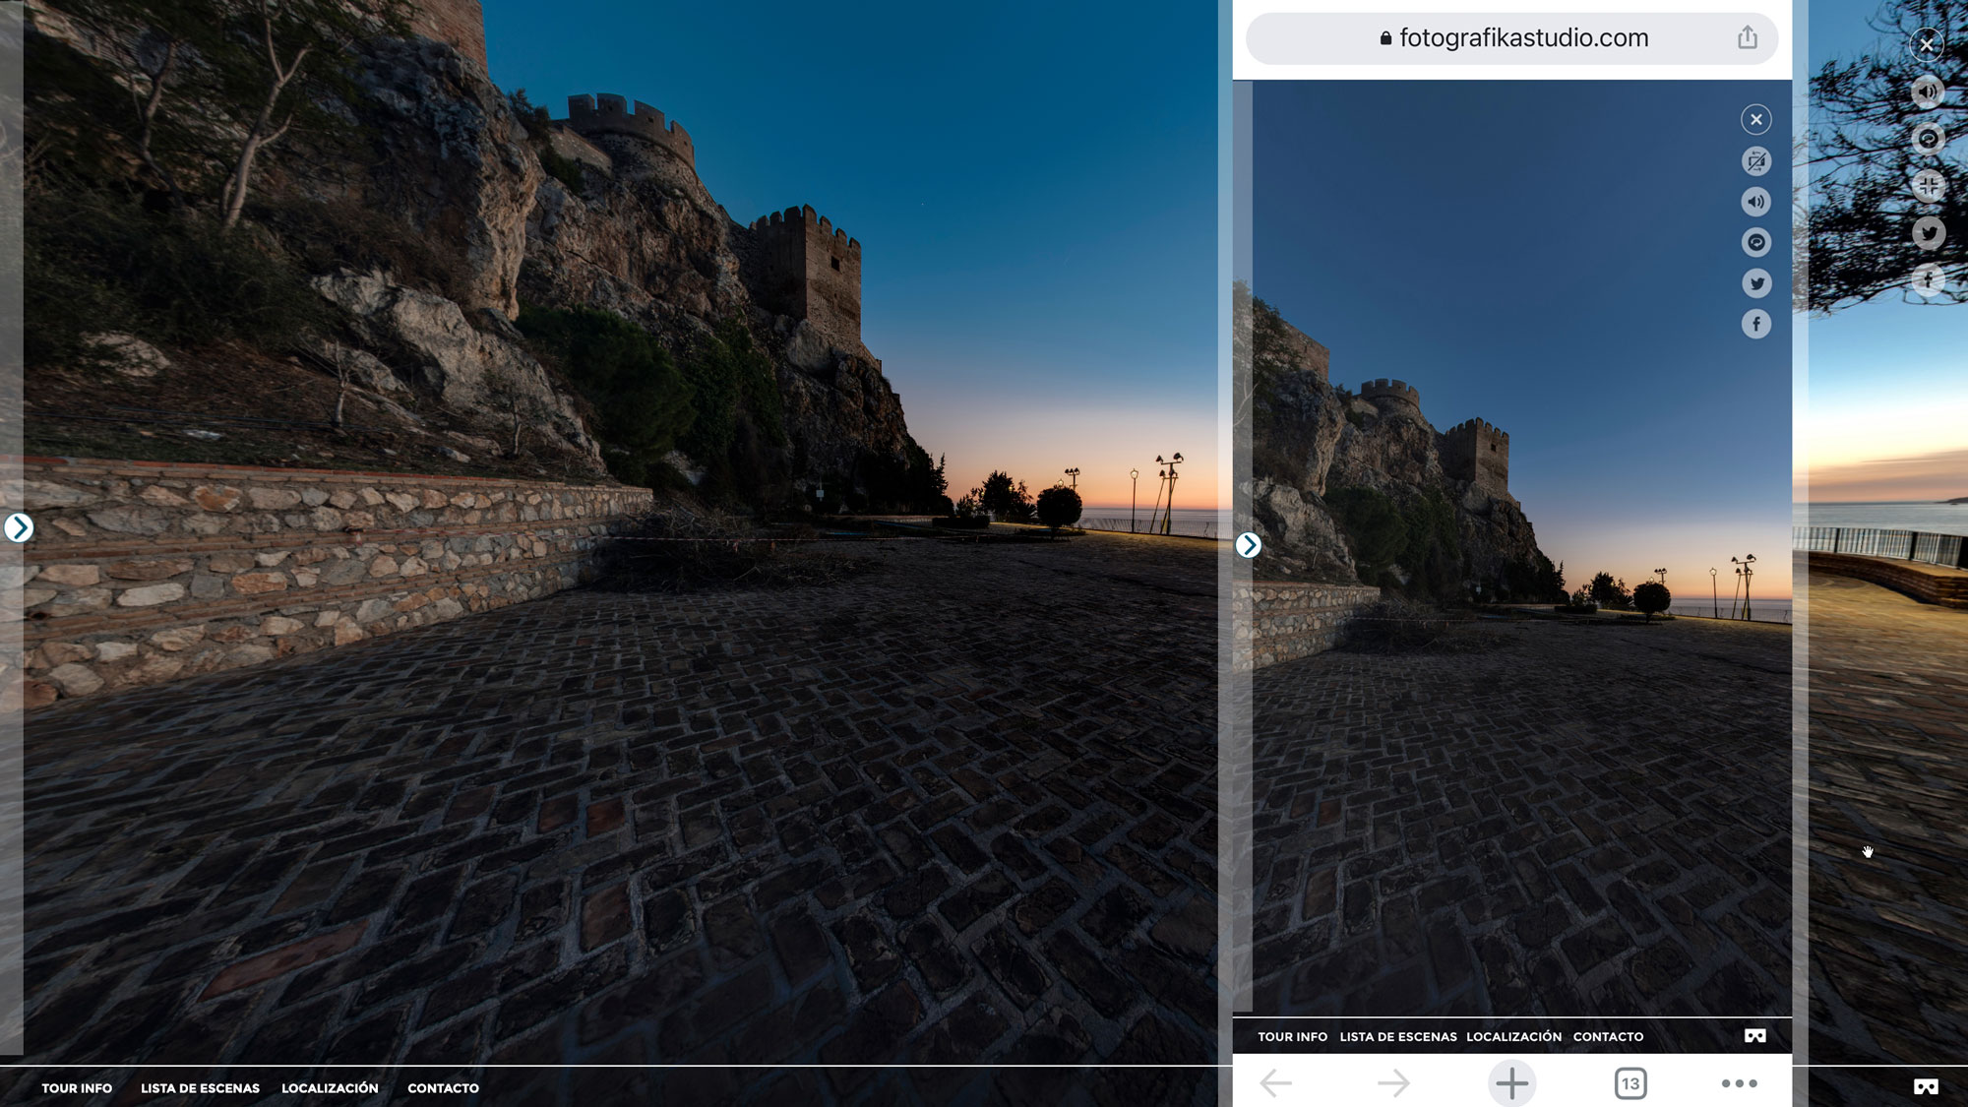Close the icon panel in mobile view
Image resolution: width=1968 pixels, height=1107 pixels.
click(1756, 120)
